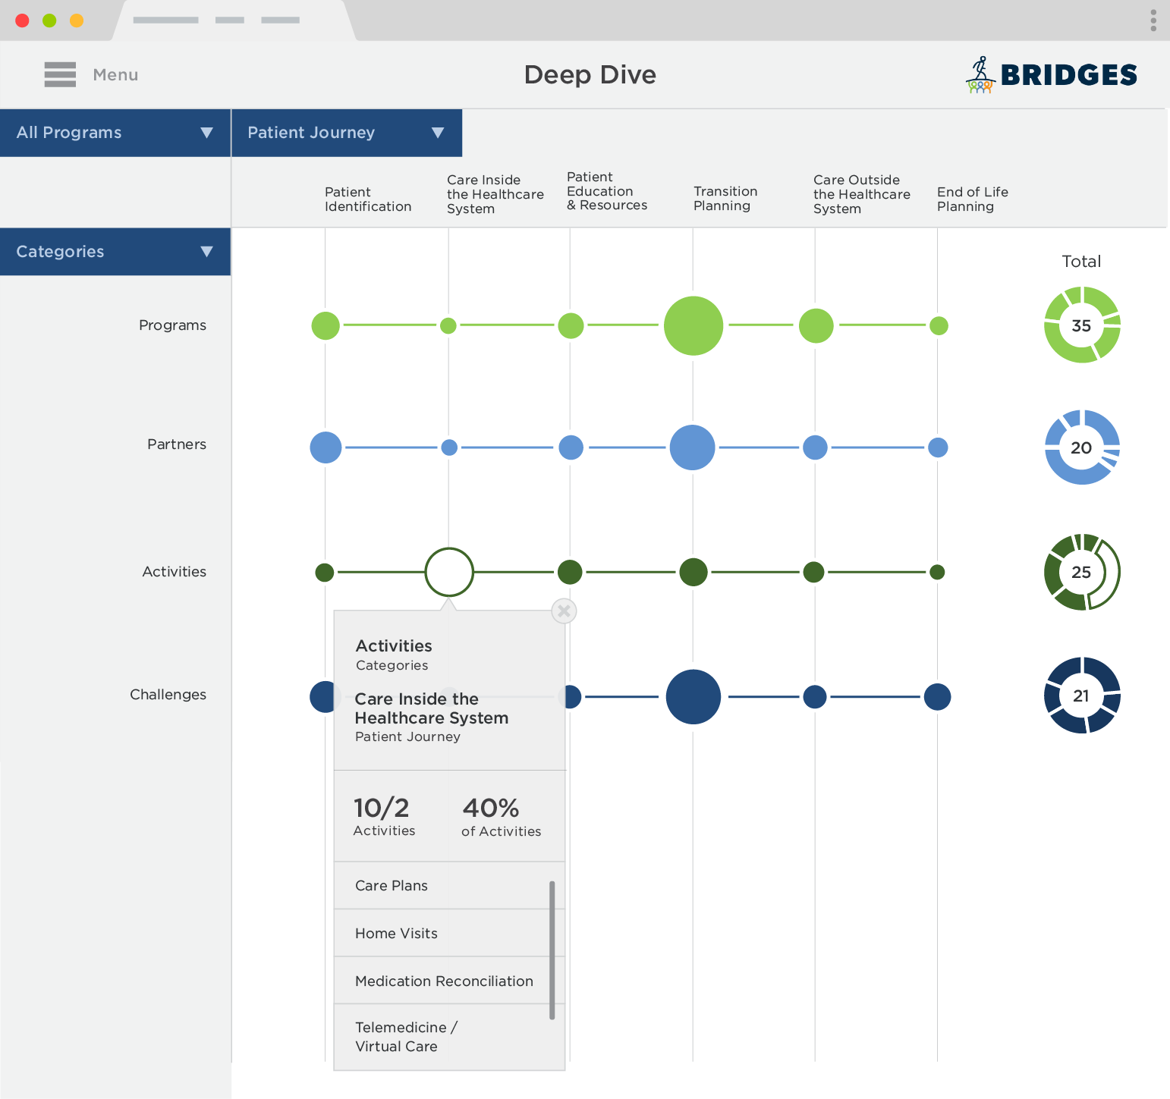Open the All Programs dropdown
The height and width of the screenshot is (1099, 1170).
click(x=115, y=132)
